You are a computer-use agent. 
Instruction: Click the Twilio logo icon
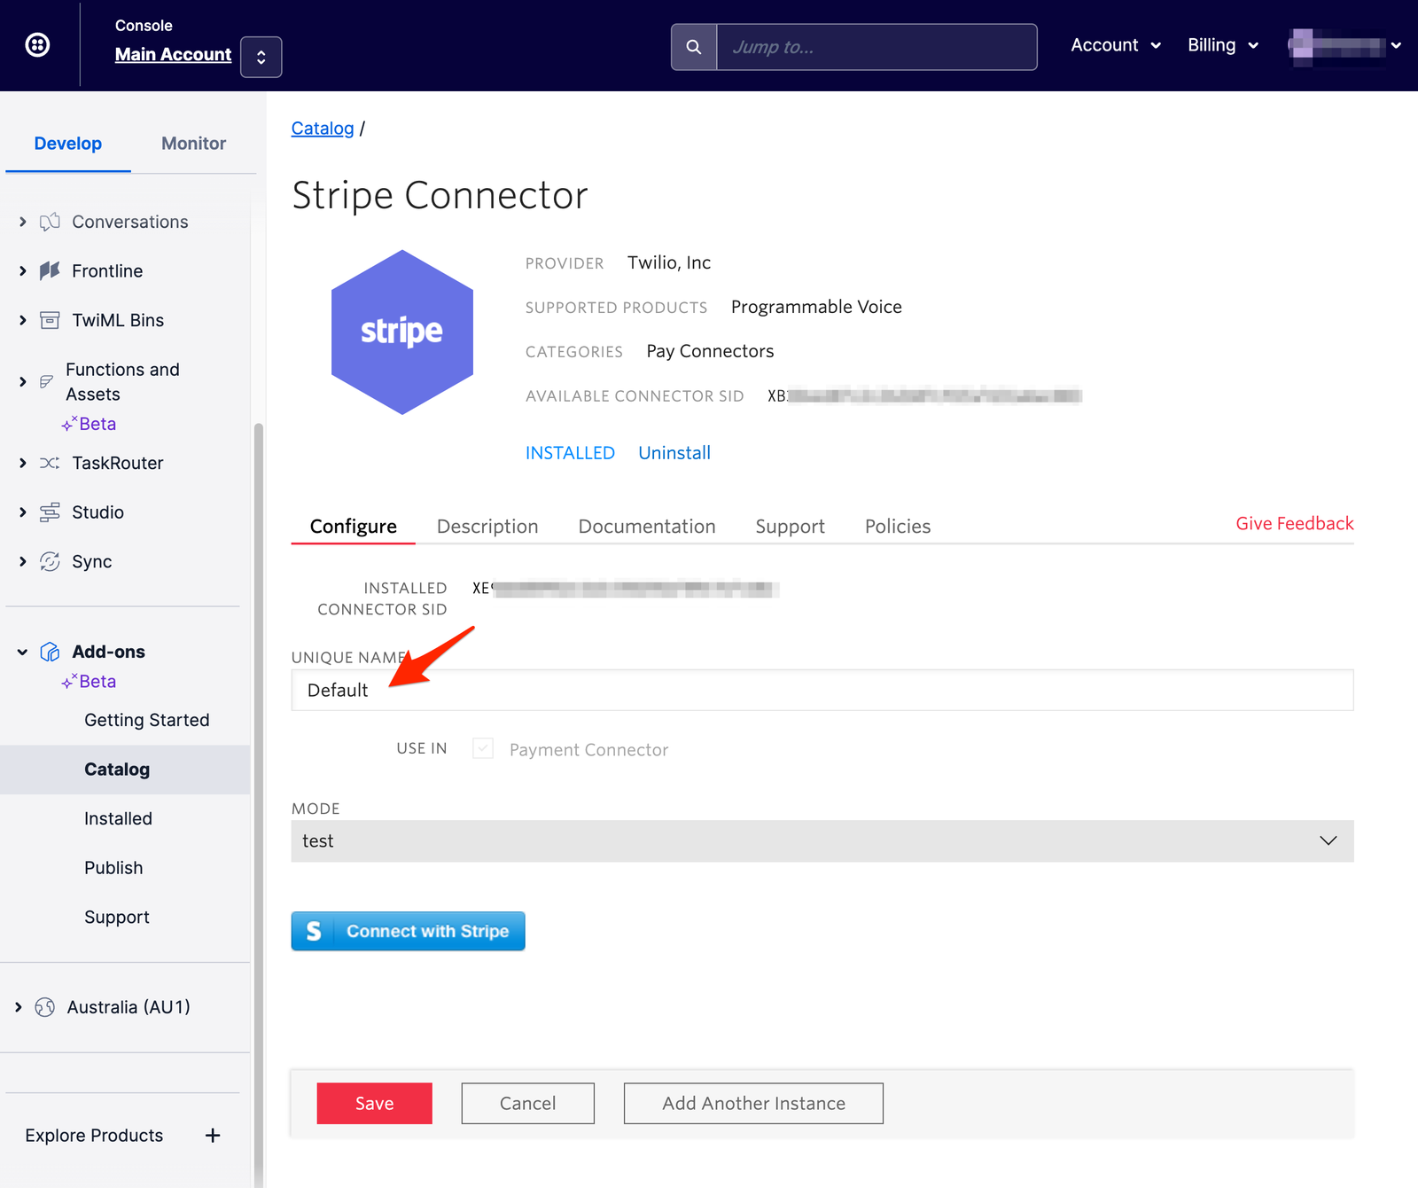[x=37, y=44]
